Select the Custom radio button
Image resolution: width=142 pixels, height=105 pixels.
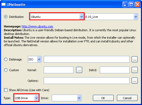[6, 70]
